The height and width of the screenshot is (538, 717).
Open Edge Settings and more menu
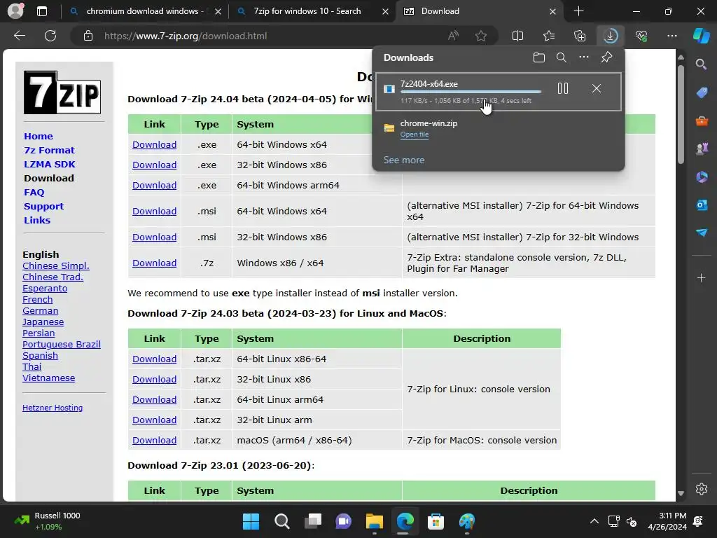tap(672, 36)
